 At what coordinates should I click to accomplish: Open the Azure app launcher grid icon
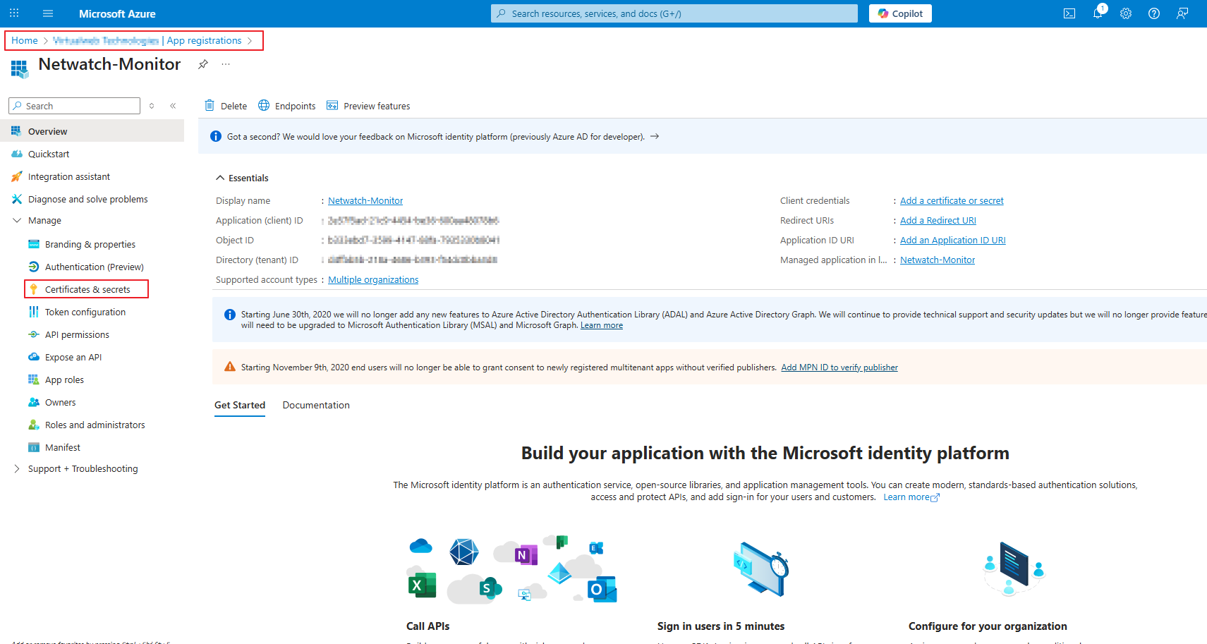[14, 13]
